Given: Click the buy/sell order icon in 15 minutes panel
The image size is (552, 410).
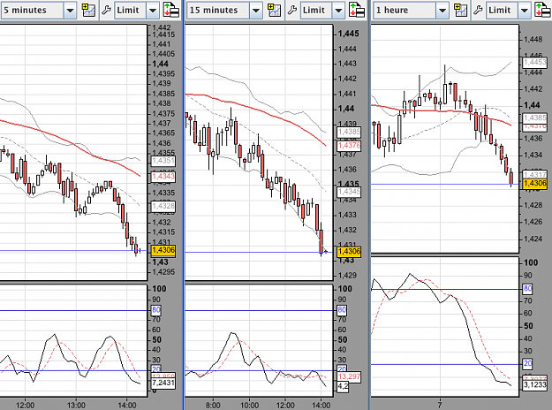Looking at the screenshot, I should tap(358, 11).
